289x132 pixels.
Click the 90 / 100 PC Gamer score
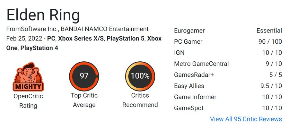tap(270, 41)
